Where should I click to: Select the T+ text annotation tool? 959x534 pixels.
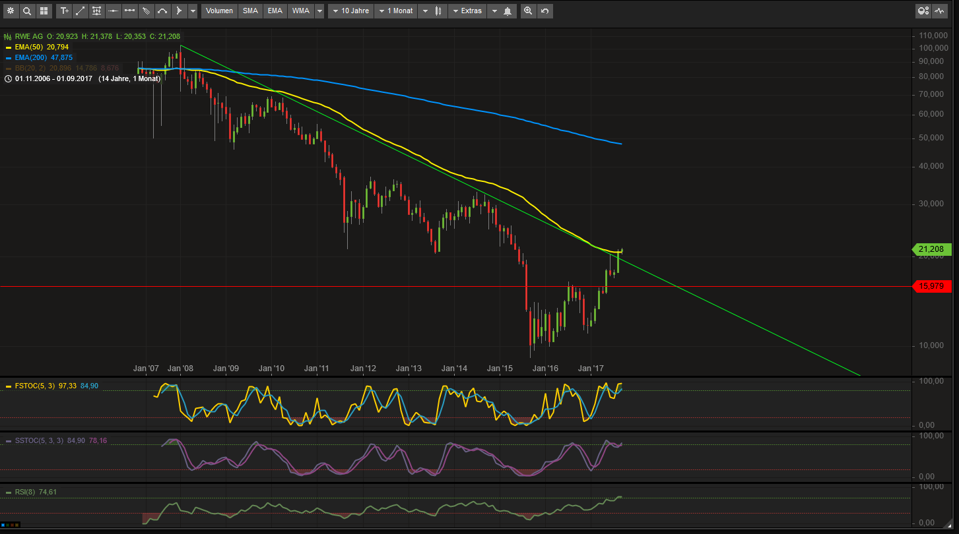[64, 11]
